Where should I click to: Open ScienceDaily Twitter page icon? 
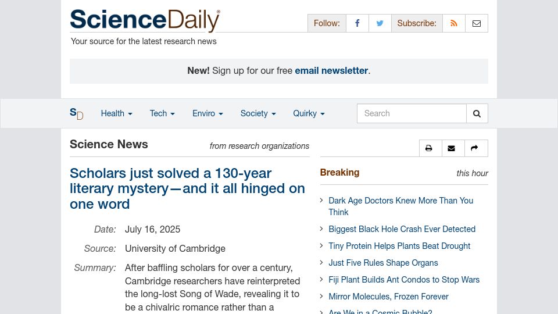[x=380, y=23]
